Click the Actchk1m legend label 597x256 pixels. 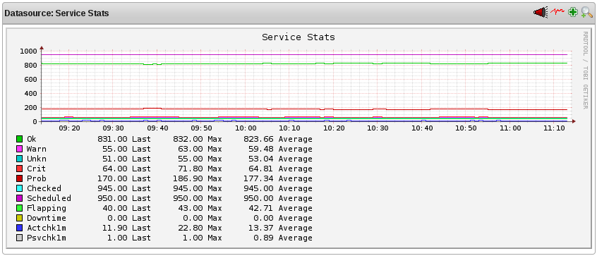point(47,228)
